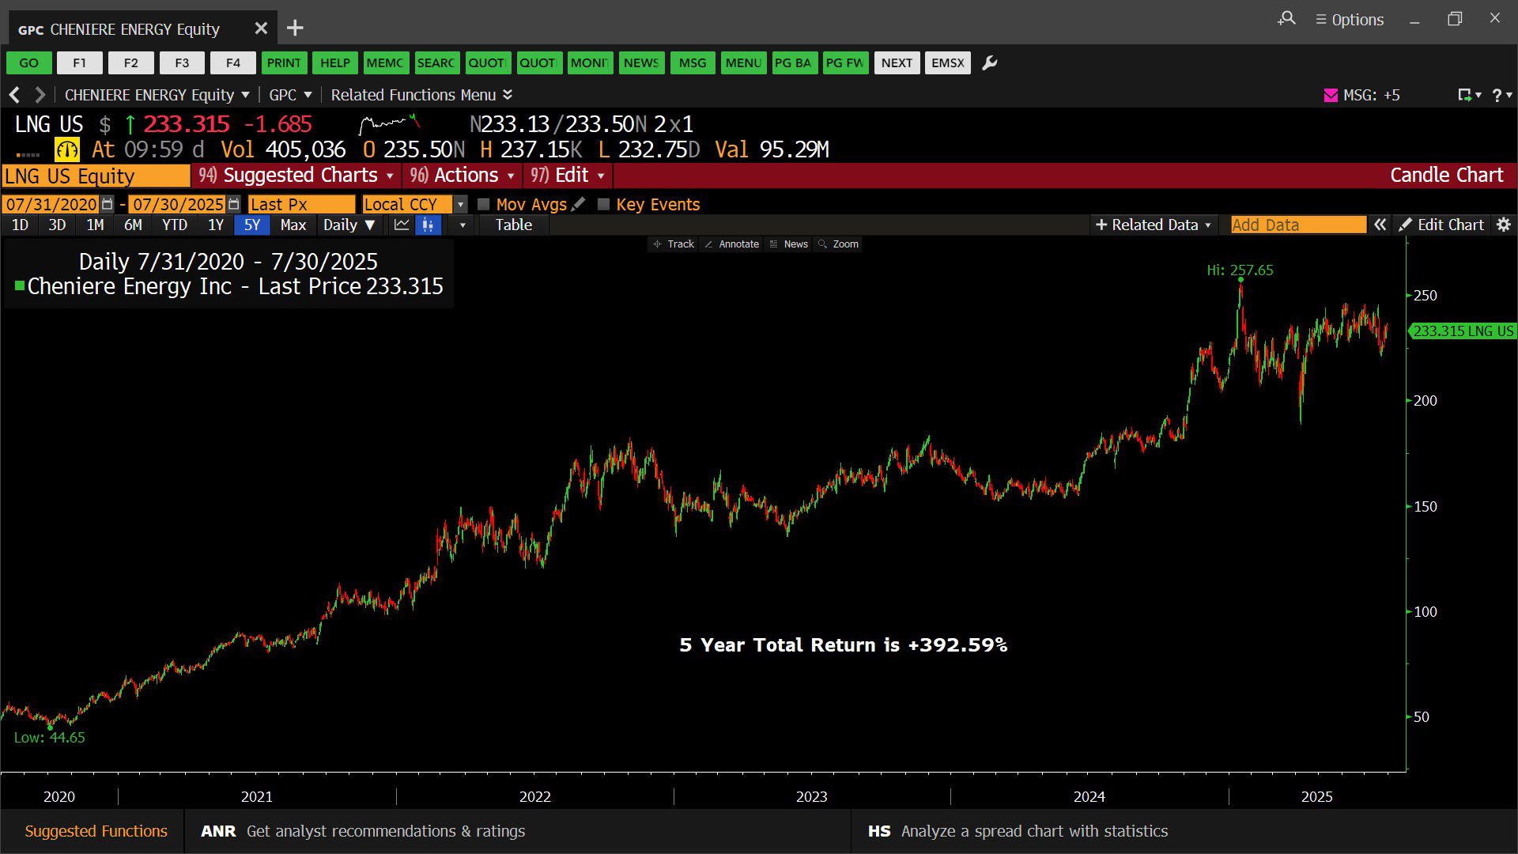The width and height of the screenshot is (1518, 854).
Task: Open the wrench settings tool icon
Action: point(990,62)
